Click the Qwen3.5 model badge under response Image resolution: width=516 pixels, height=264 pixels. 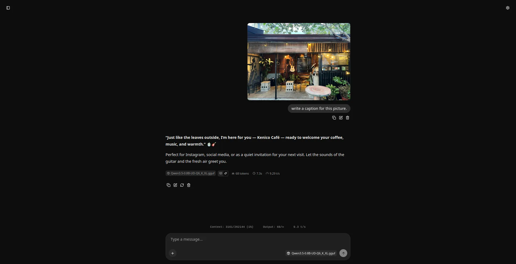191,173
